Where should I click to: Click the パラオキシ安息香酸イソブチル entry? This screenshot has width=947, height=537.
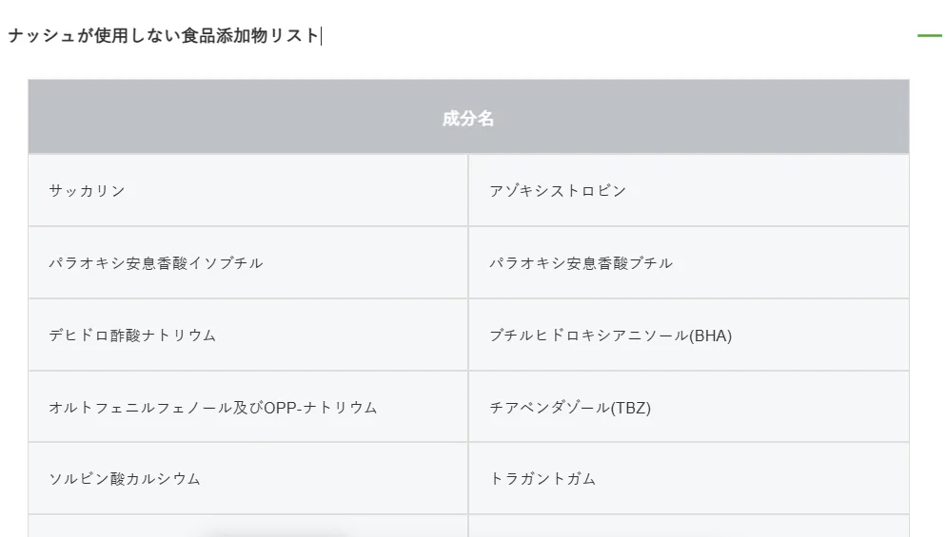[x=156, y=263]
